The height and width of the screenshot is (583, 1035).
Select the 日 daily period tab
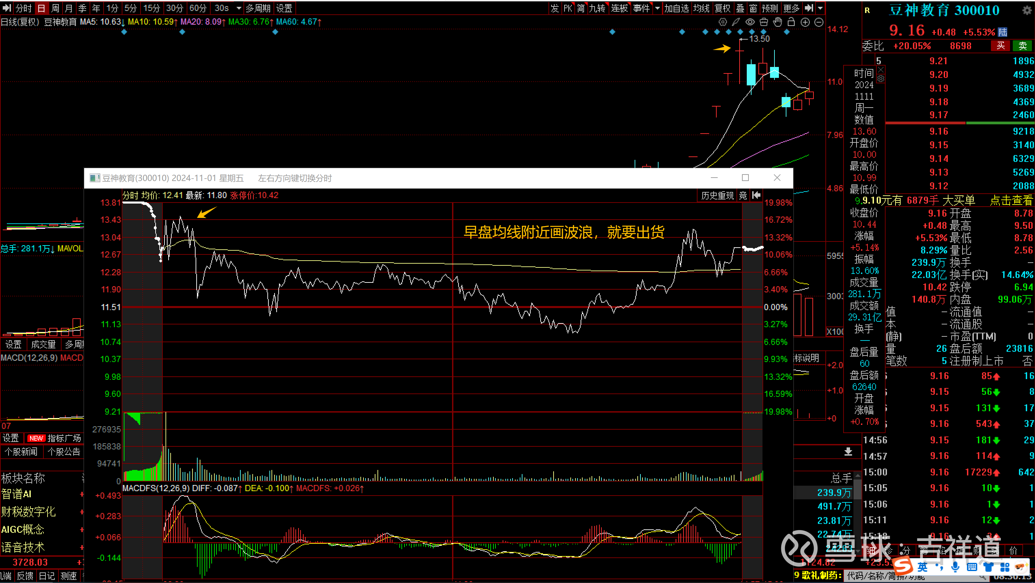41,8
